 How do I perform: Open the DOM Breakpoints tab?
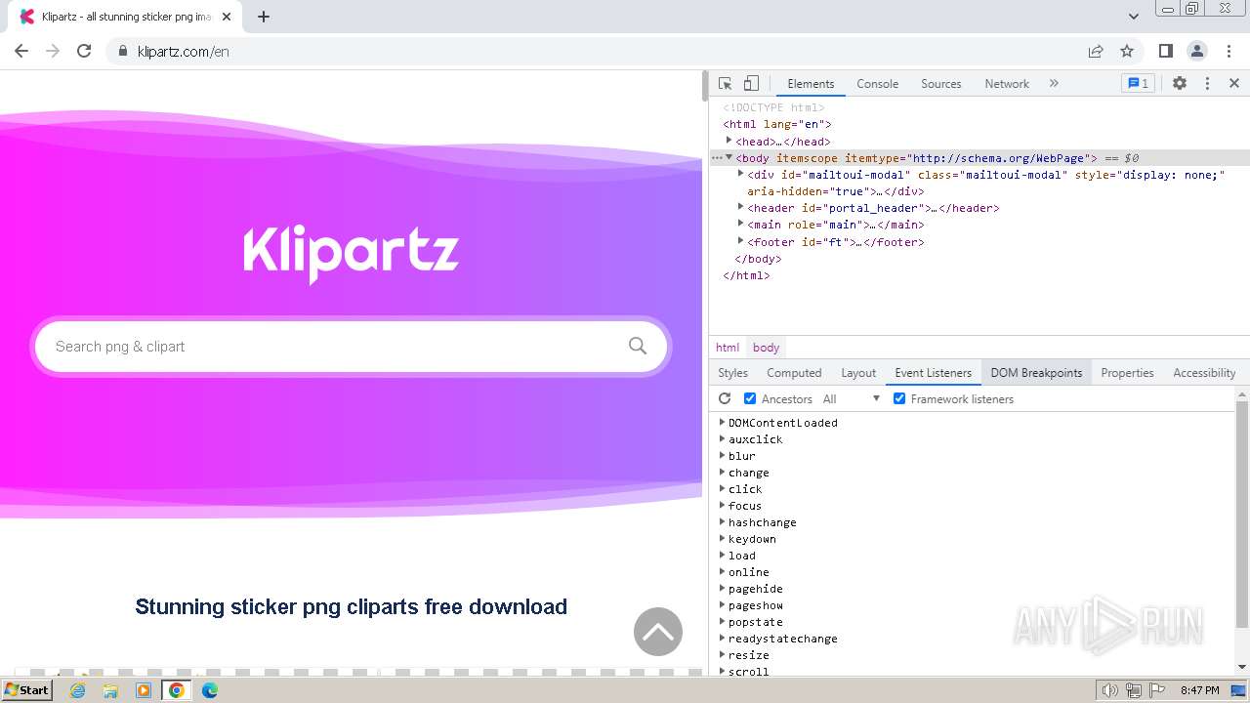click(1036, 373)
